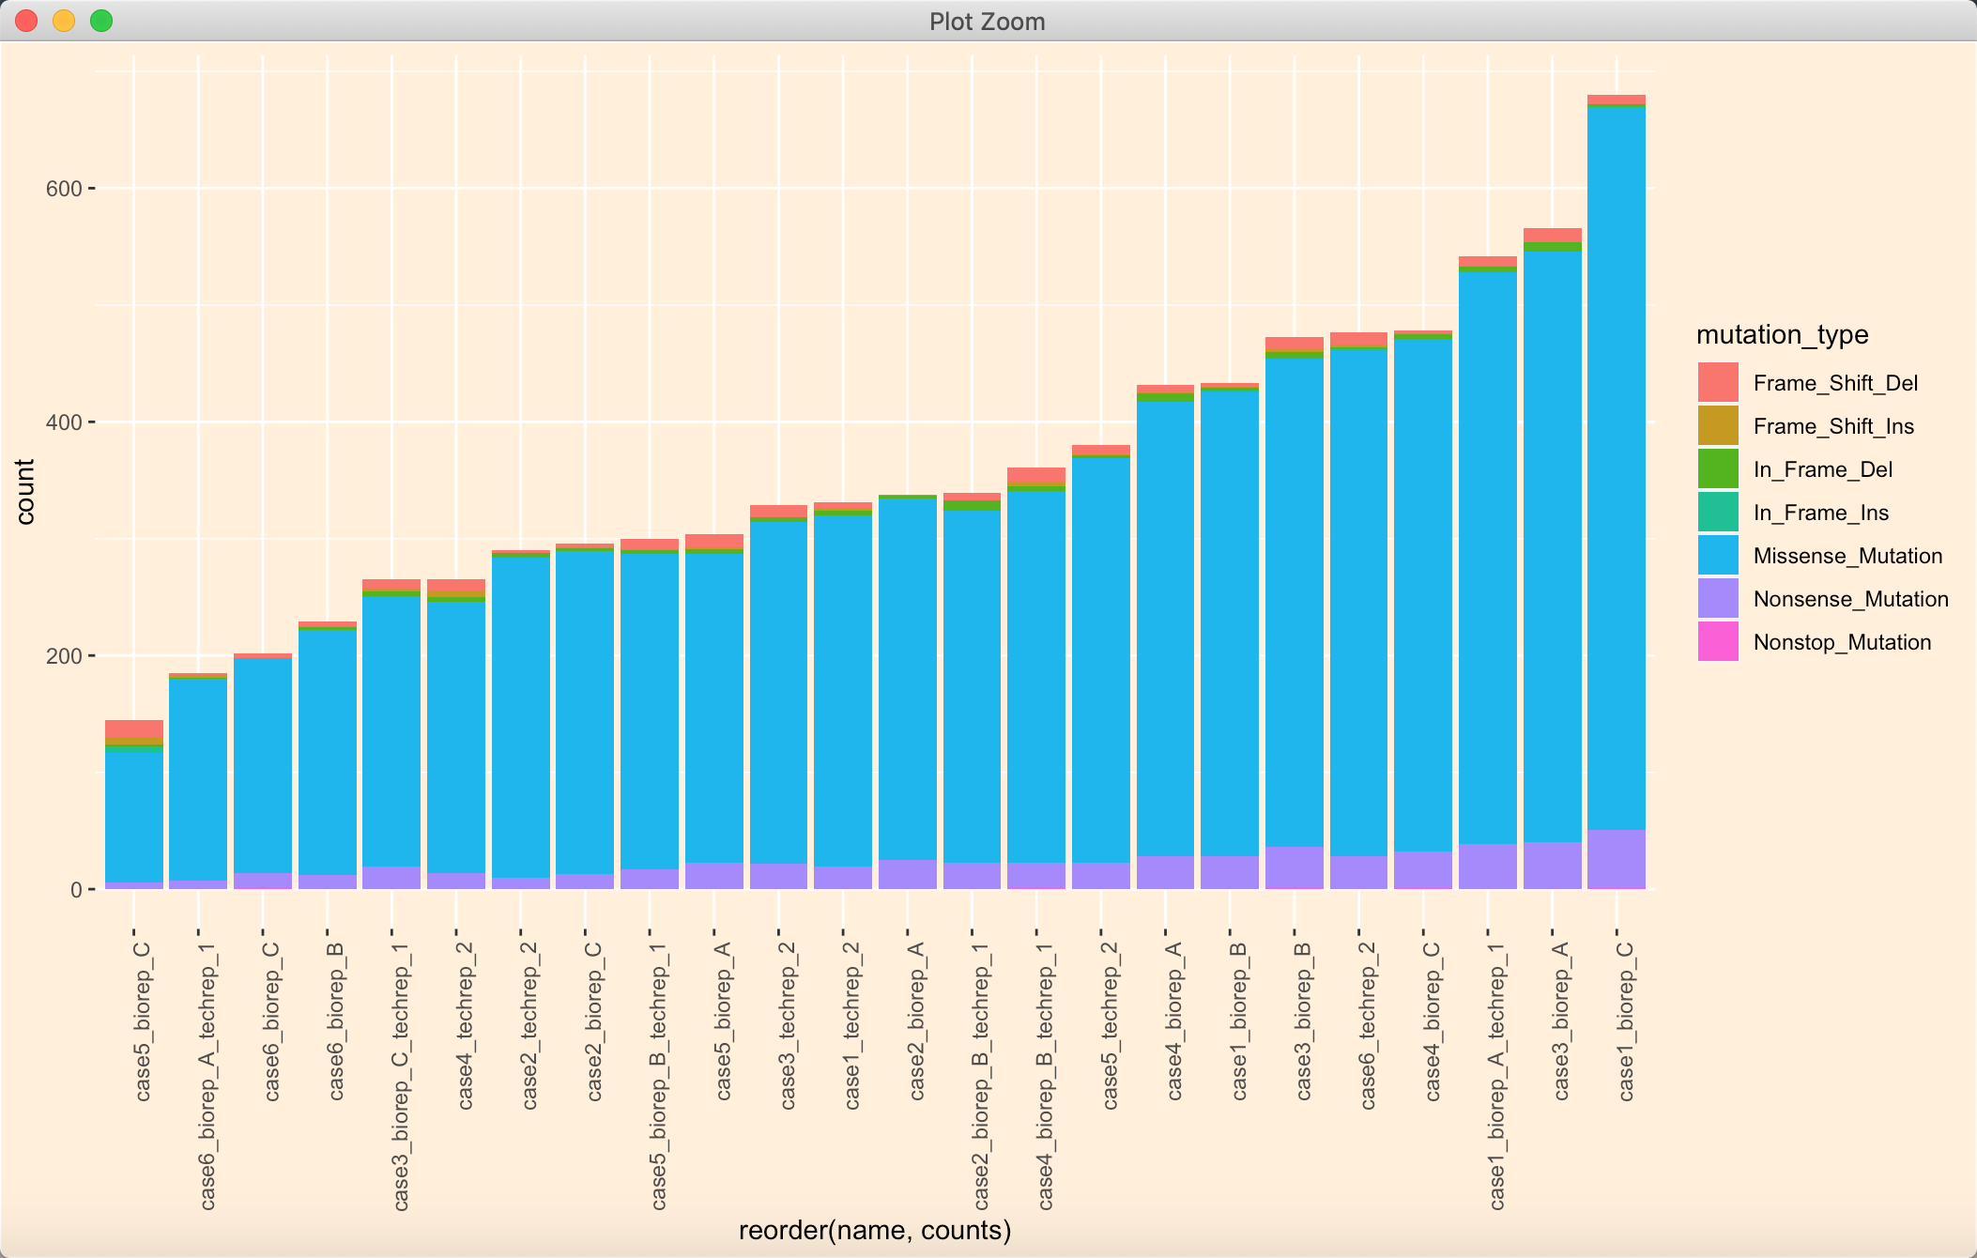Click the tallest bar case1_biorep_C
The width and height of the screenshot is (1977, 1258).
(1616, 469)
